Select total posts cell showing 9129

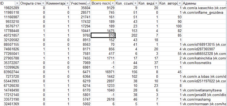tap(103, 8)
